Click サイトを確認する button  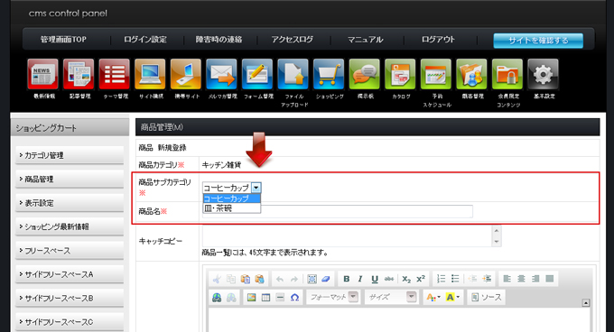click(x=538, y=41)
